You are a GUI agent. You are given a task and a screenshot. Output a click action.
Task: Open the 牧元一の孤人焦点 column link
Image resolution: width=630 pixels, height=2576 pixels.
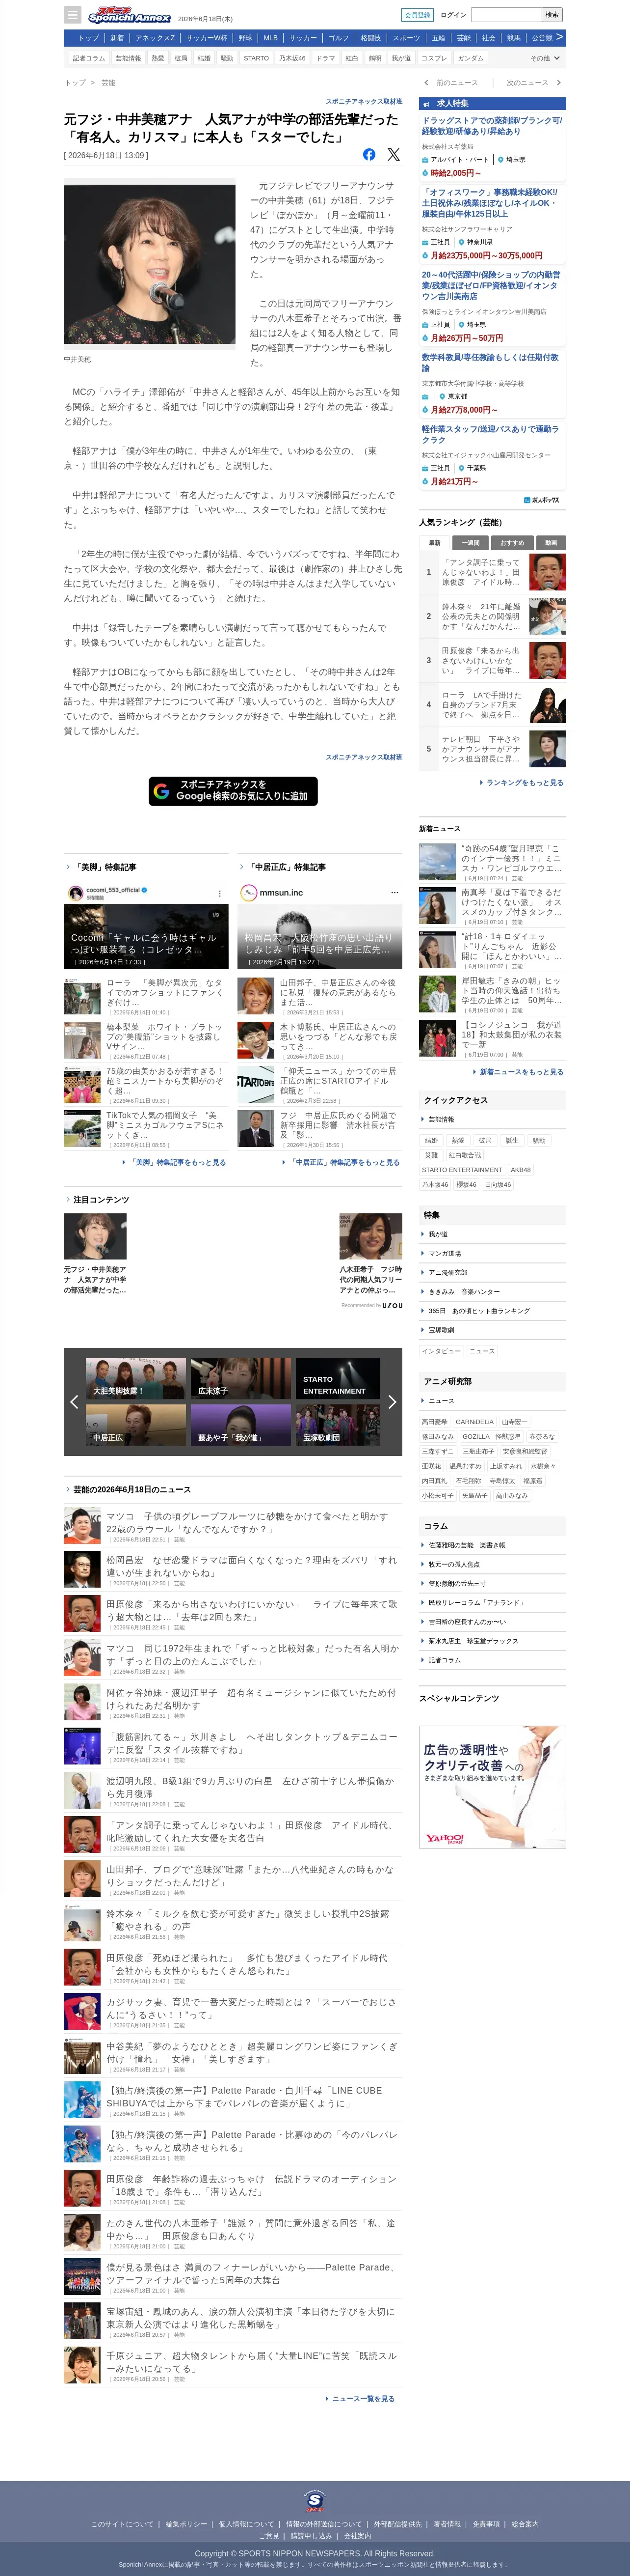pyautogui.click(x=454, y=1564)
